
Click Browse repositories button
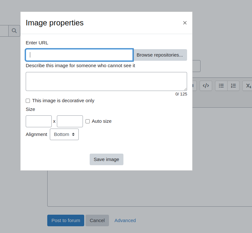coord(160,55)
